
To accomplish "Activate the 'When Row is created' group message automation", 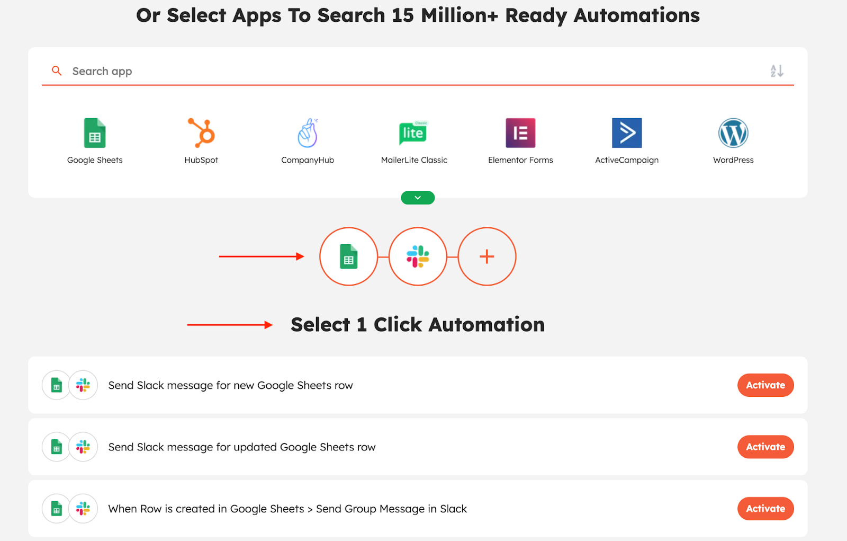I will pos(765,508).
